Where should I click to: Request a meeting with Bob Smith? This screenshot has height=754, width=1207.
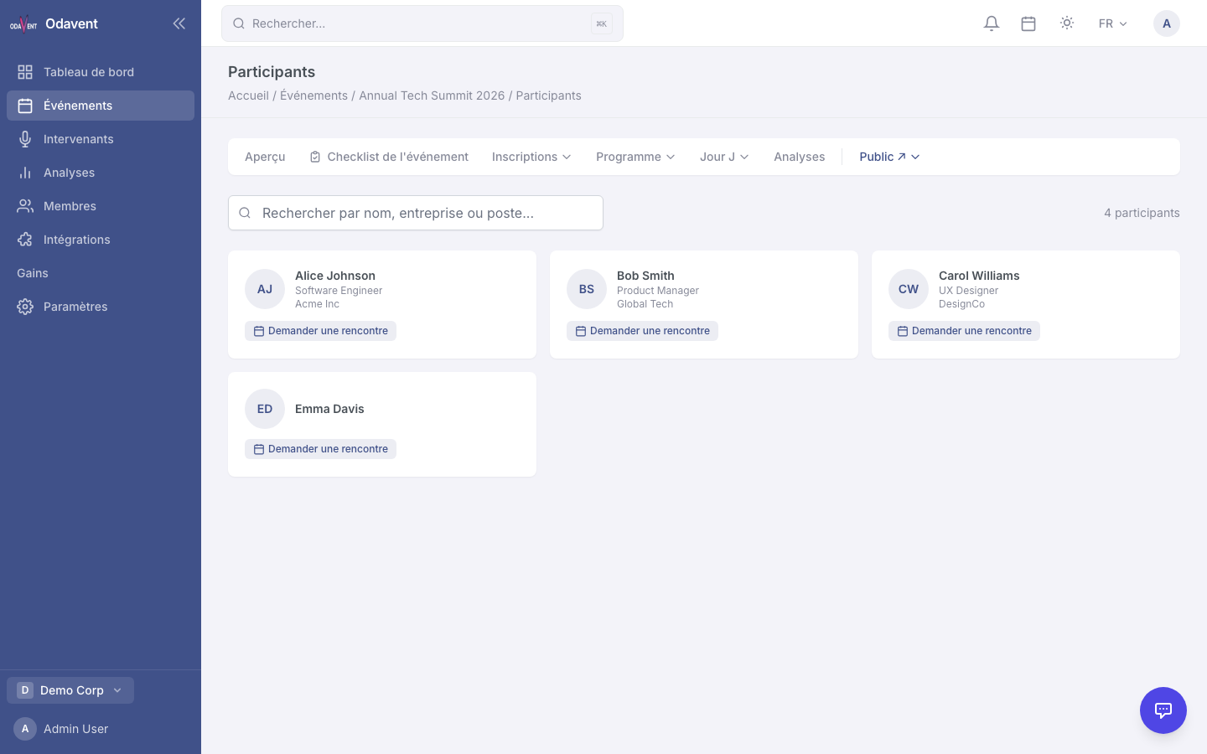642,331
